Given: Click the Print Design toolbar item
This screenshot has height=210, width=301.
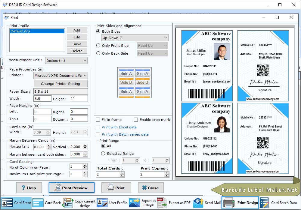Looking at the screenshot, I should point(240,203).
